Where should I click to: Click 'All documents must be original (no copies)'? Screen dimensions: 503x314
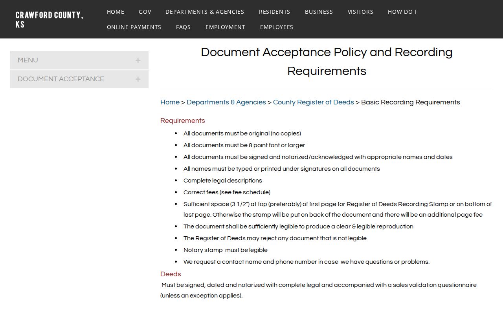pos(242,133)
